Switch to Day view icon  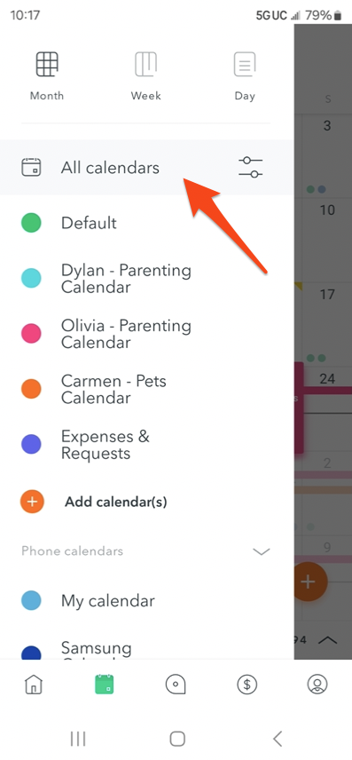pos(245,65)
